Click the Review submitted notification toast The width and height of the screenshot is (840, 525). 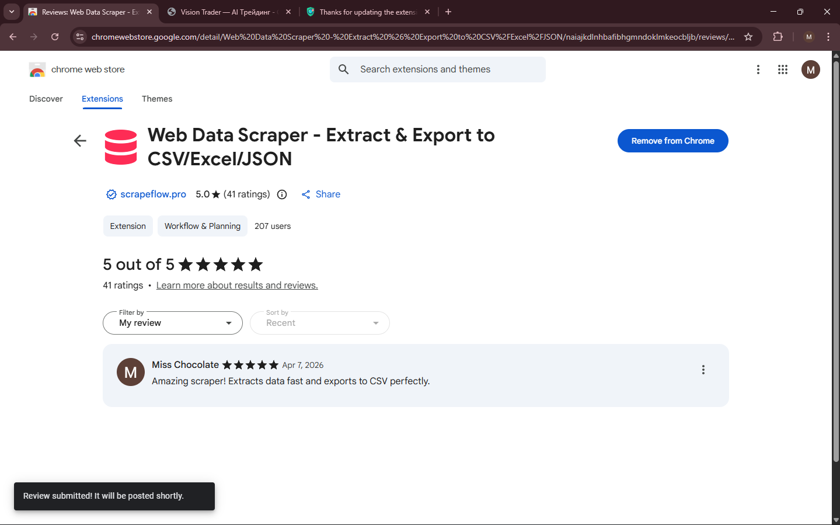pyautogui.click(x=114, y=496)
